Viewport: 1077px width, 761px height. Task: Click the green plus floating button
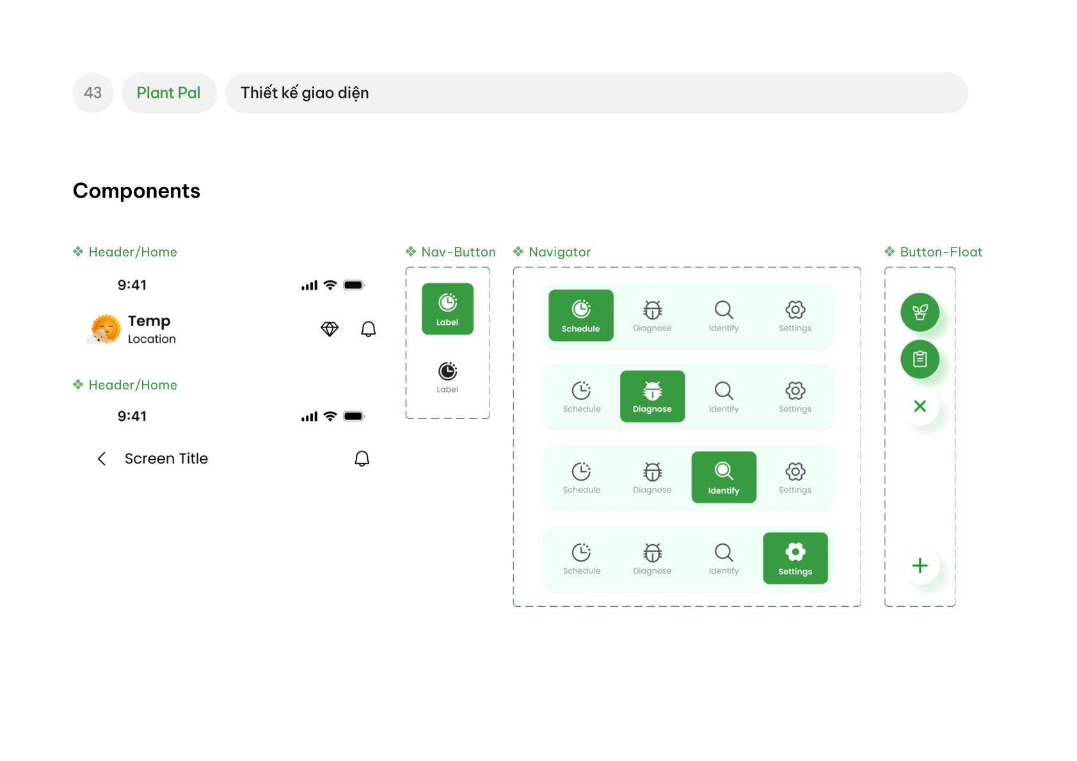click(x=920, y=565)
